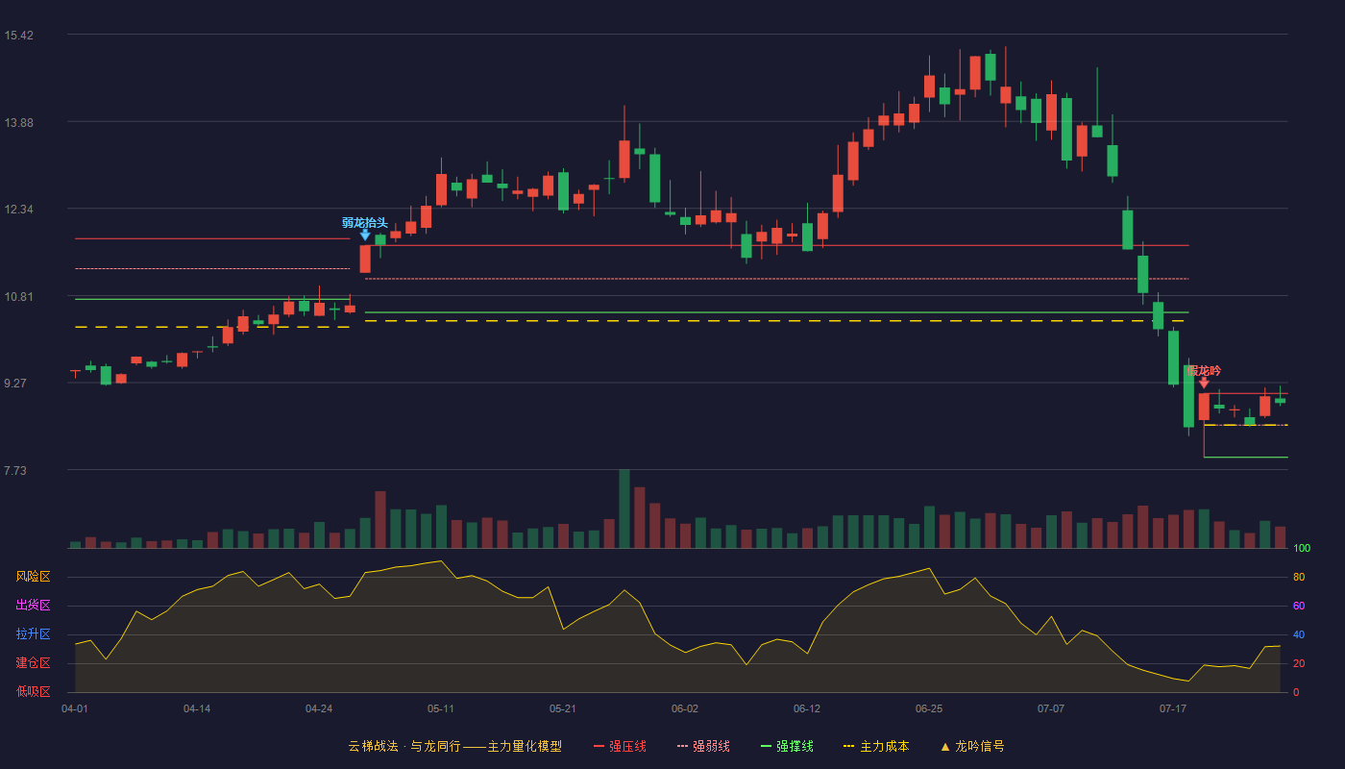The image size is (1345, 769).
Task: Click the 07-07 date label
Action: click(x=1051, y=708)
